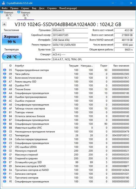
Task: Click the Интерфейс field USB (Serial ATA)
Action: (x=70, y=40)
